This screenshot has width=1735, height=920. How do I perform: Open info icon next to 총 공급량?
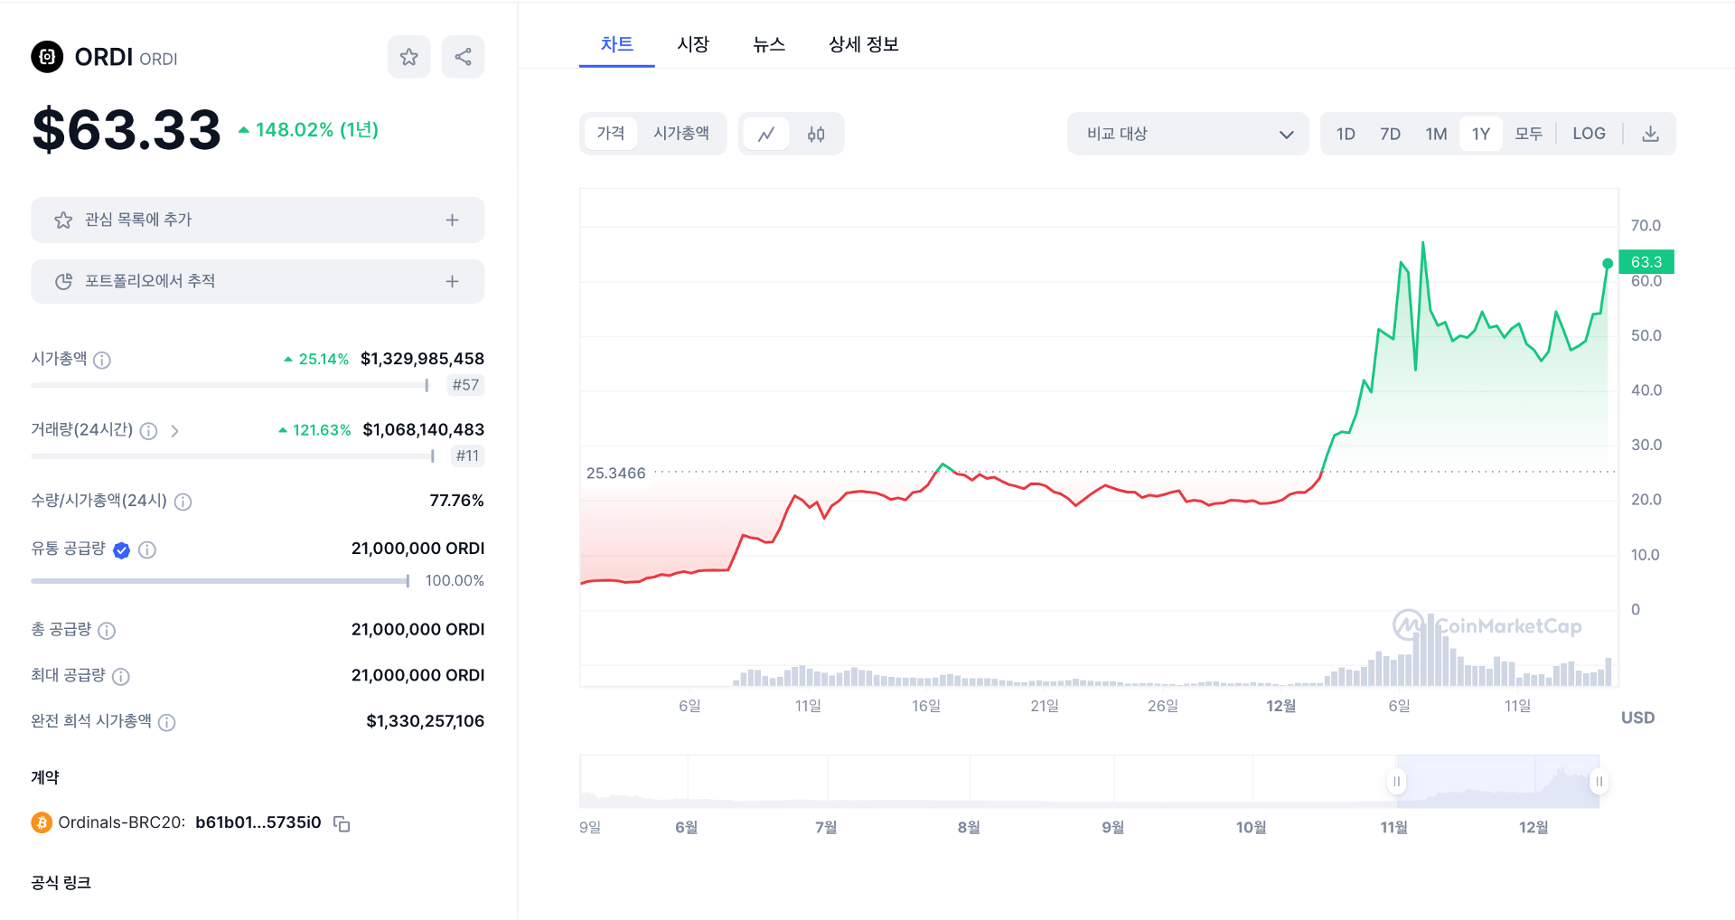(x=107, y=631)
